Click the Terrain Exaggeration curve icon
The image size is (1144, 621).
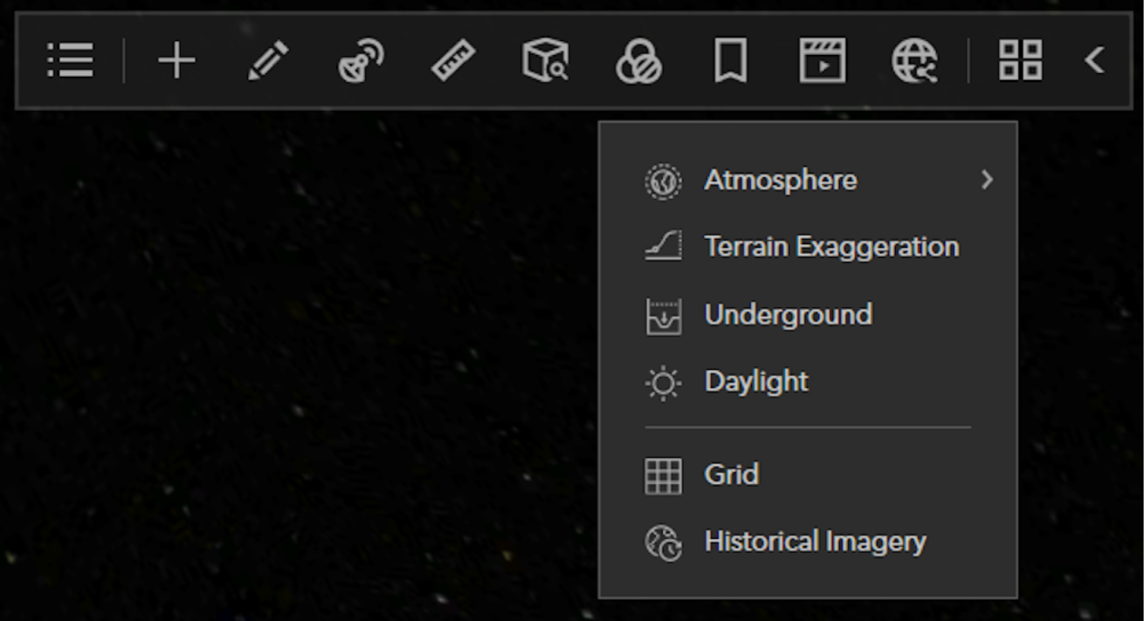[x=661, y=247]
